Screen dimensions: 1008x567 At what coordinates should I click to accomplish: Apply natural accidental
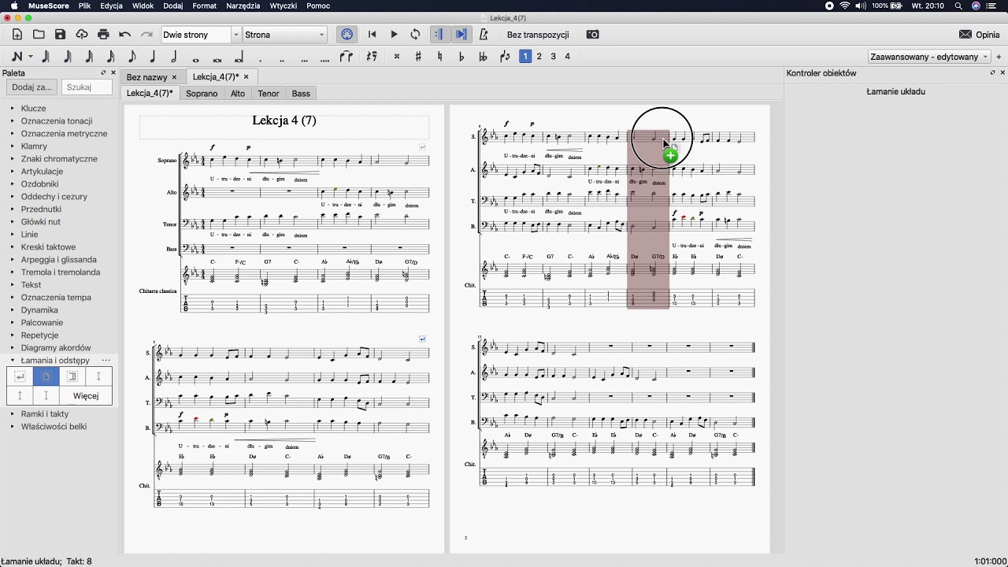click(x=439, y=57)
